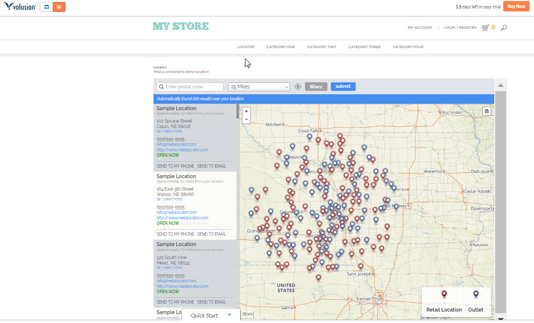Click the page scrollbar up arrow

[x=501, y=85]
